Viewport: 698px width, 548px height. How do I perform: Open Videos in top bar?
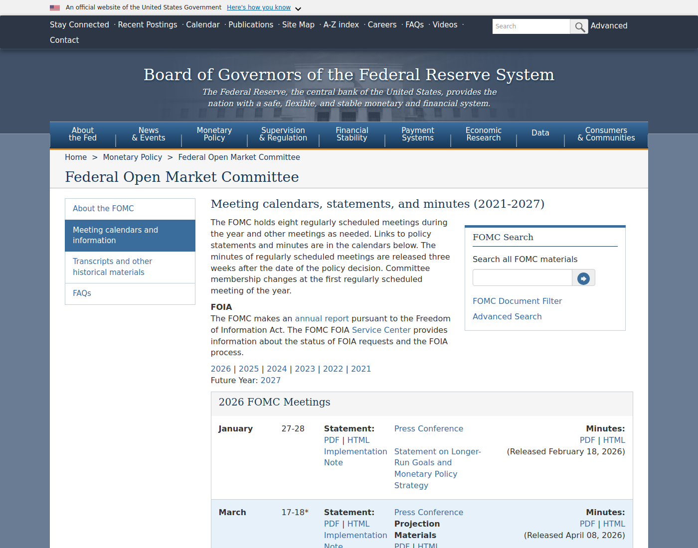(445, 25)
